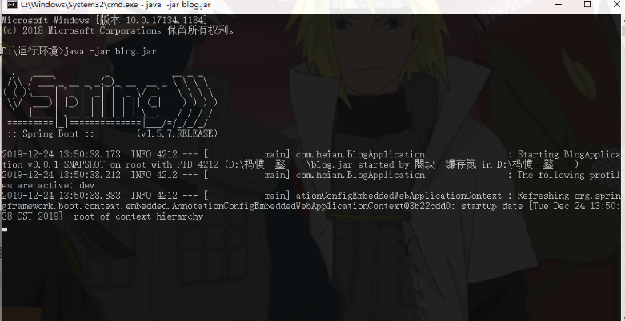The height and width of the screenshot is (321, 625).
Task: Click the 'es are active: dev' line
Action: [48, 185]
